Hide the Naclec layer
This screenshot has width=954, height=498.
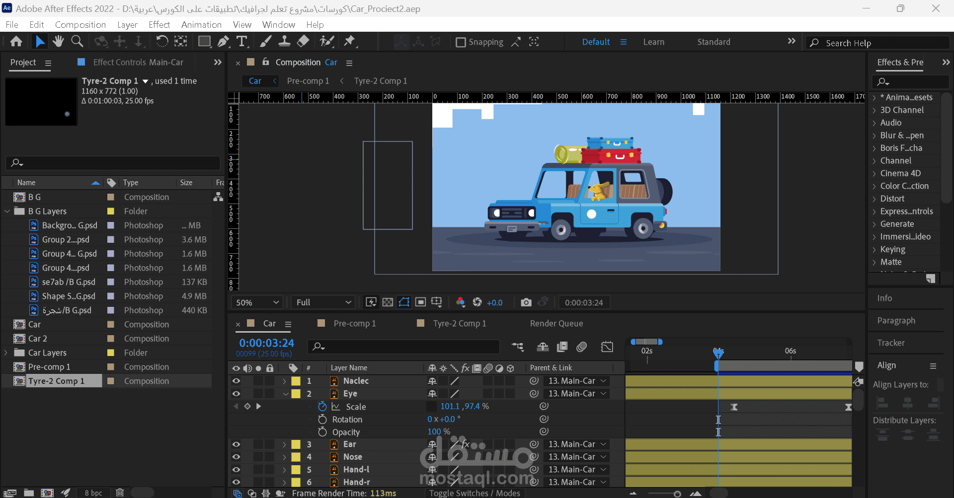(236, 381)
